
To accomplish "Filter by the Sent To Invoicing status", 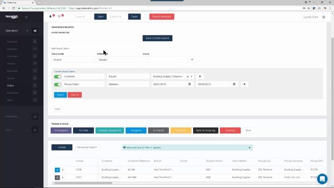I will 206,131.
